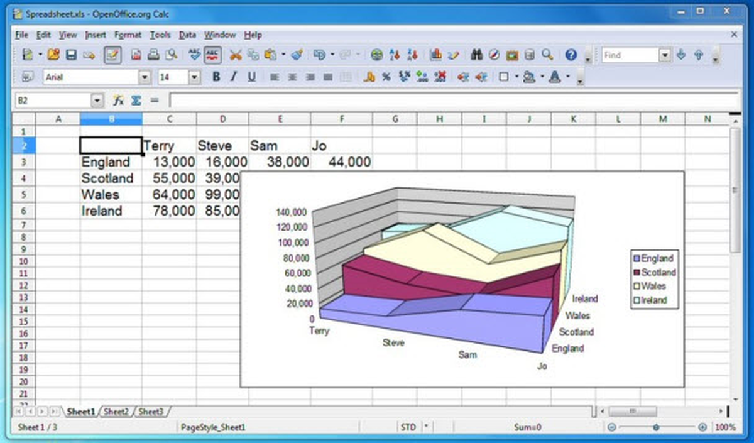Toggle AutoSpellcheck button
The image size is (754, 443).
(x=212, y=55)
